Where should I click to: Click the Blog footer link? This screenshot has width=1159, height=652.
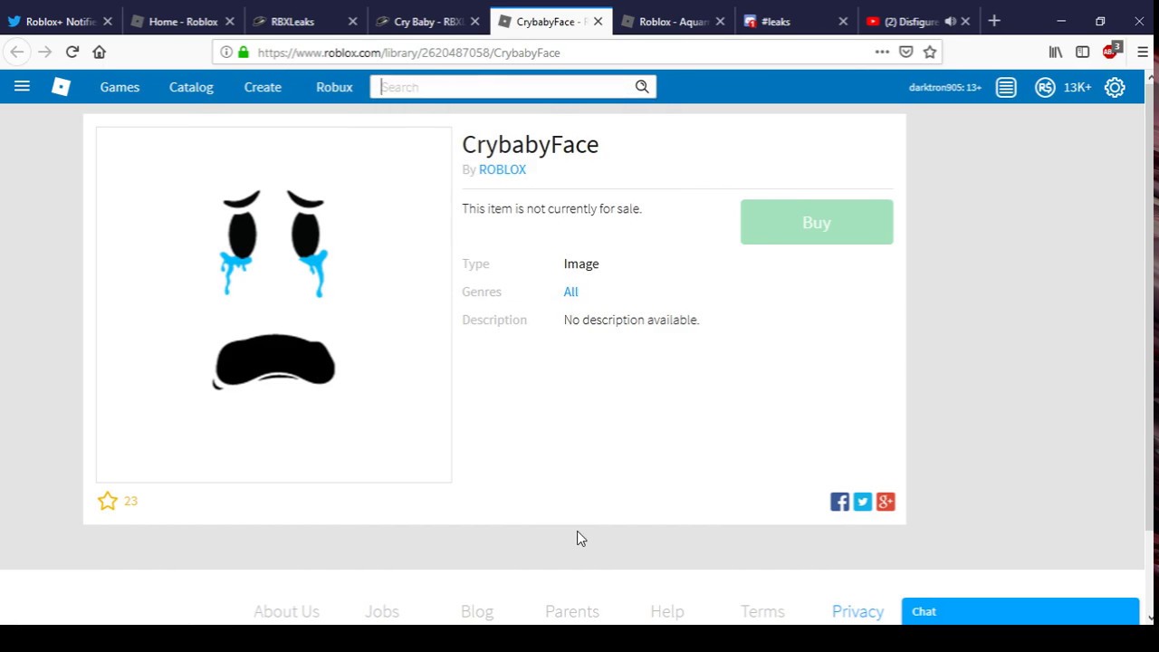(x=477, y=611)
